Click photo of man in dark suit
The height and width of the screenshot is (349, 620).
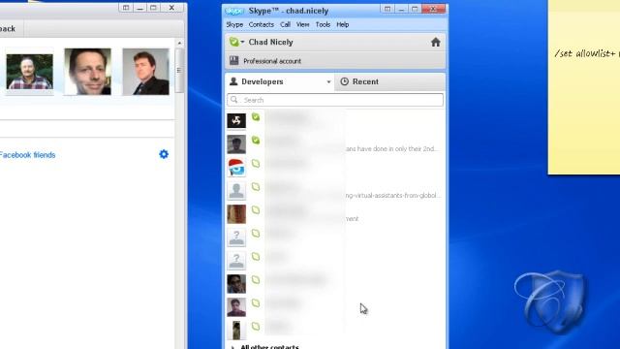click(146, 72)
